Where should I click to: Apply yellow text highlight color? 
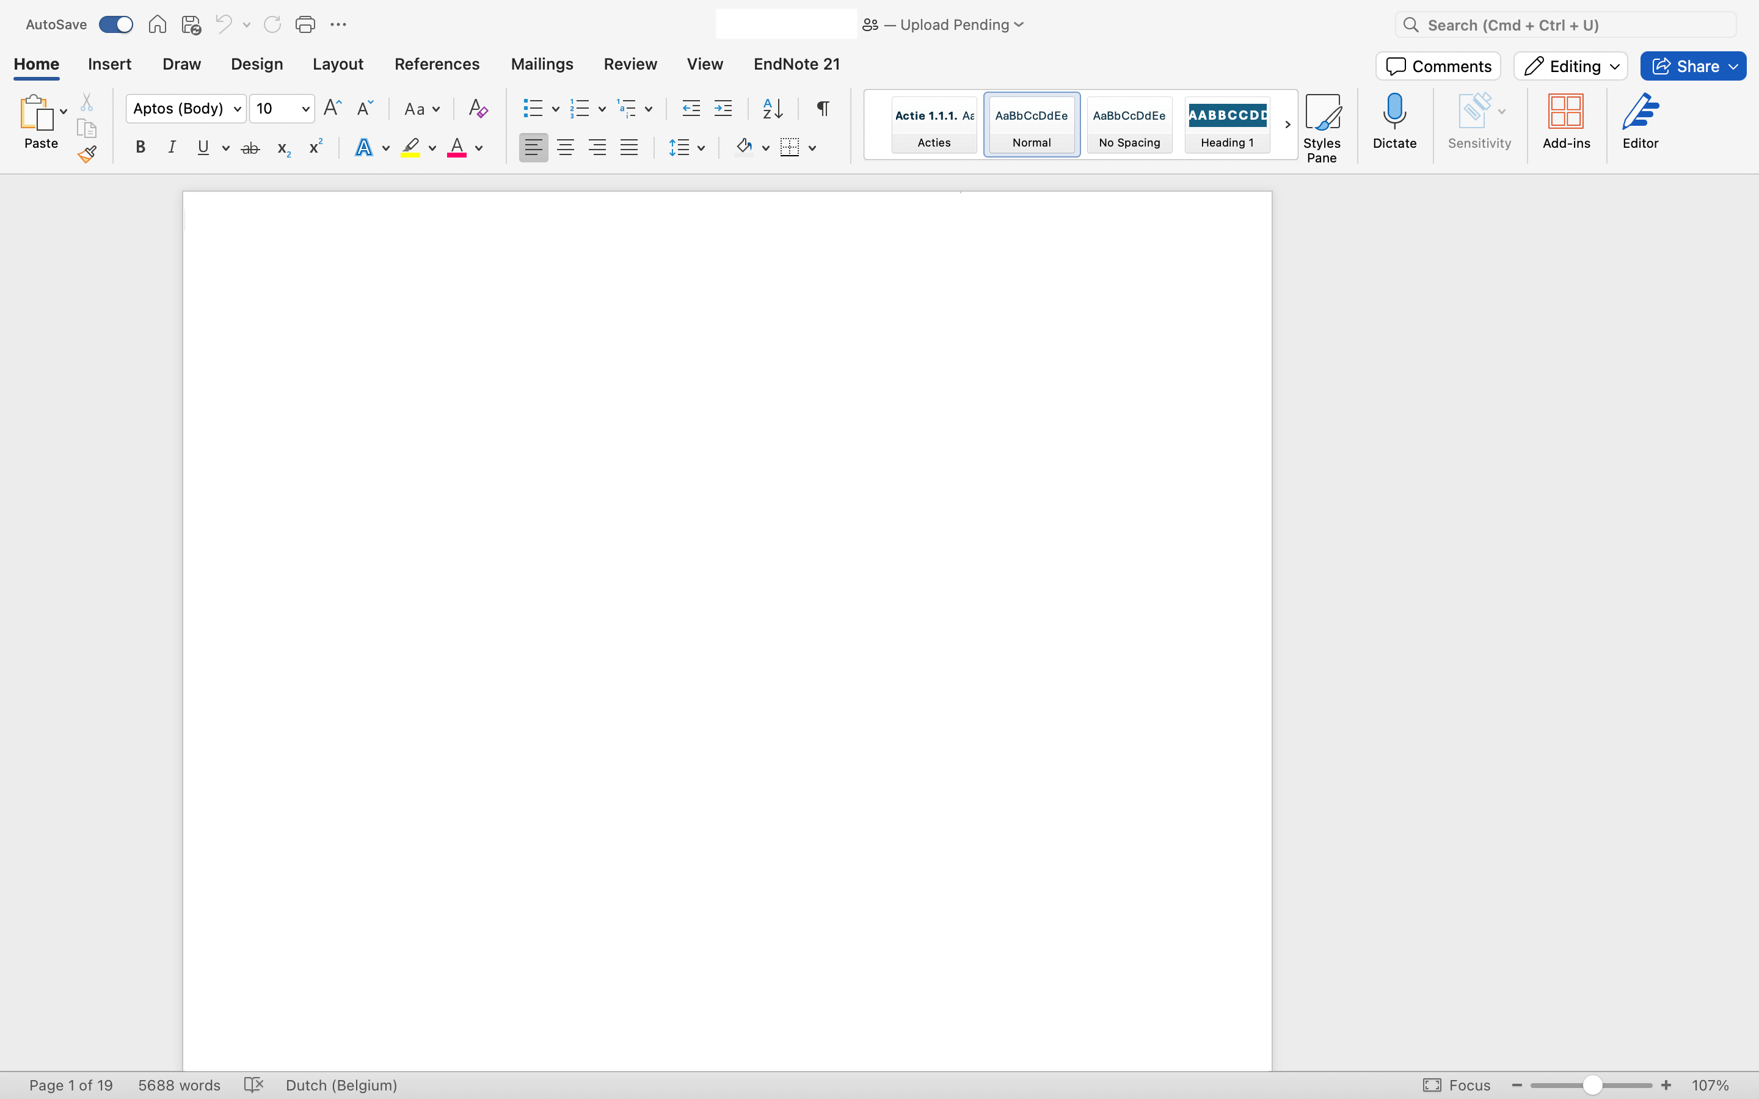point(410,148)
